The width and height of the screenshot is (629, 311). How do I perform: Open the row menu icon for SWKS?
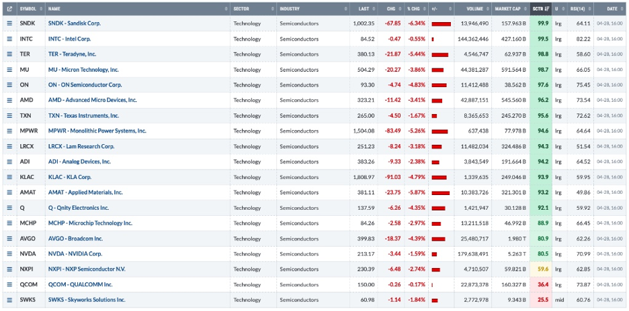(x=9, y=300)
